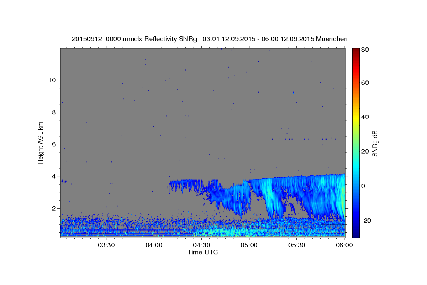Image resolution: width=427 pixels, height=285 pixels.
Task: Select the 03:30 time tick label
Action: coord(106,245)
